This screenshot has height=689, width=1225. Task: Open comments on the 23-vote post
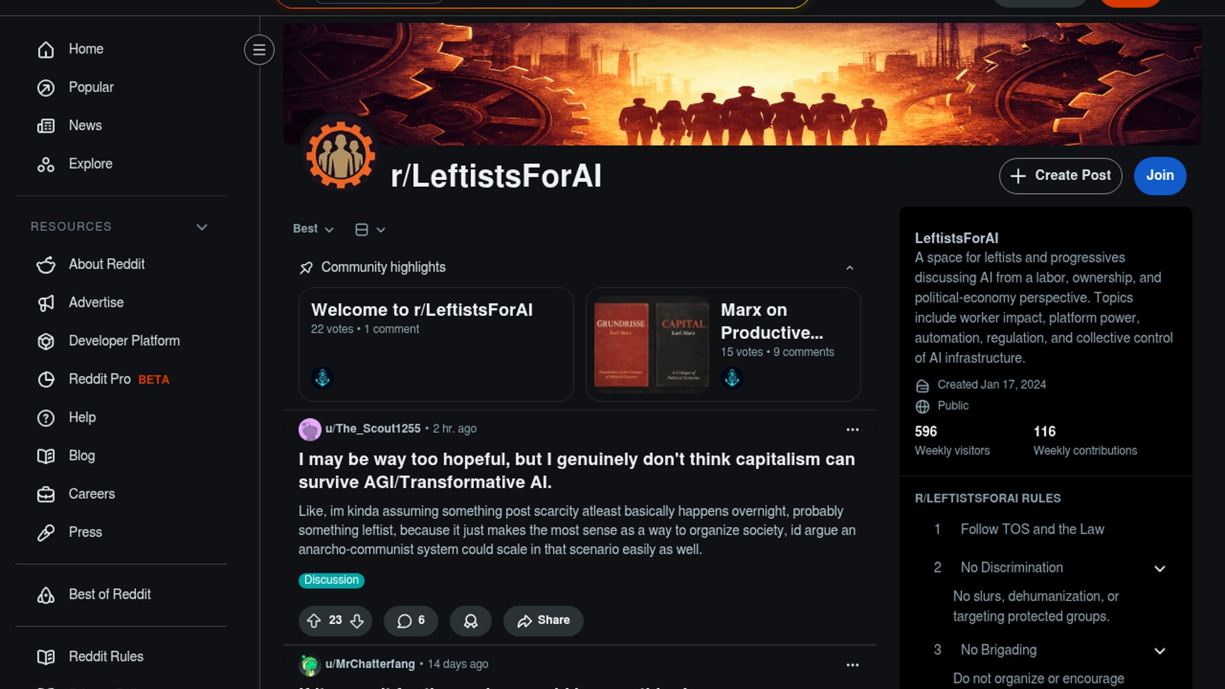point(411,621)
